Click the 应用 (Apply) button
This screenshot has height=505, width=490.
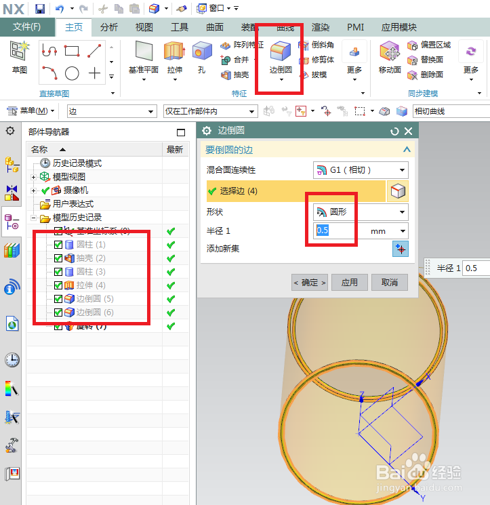pos(349,283)
